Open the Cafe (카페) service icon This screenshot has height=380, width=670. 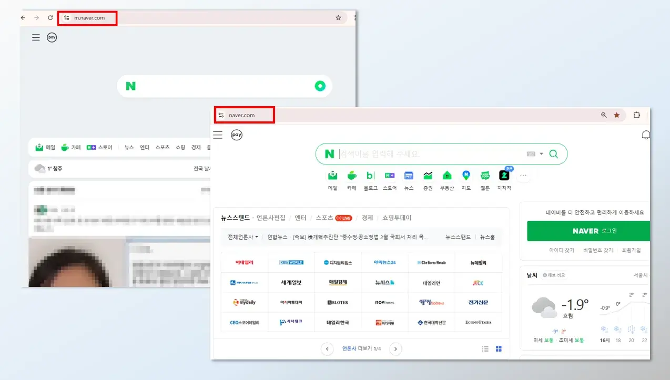click(351, 176)
